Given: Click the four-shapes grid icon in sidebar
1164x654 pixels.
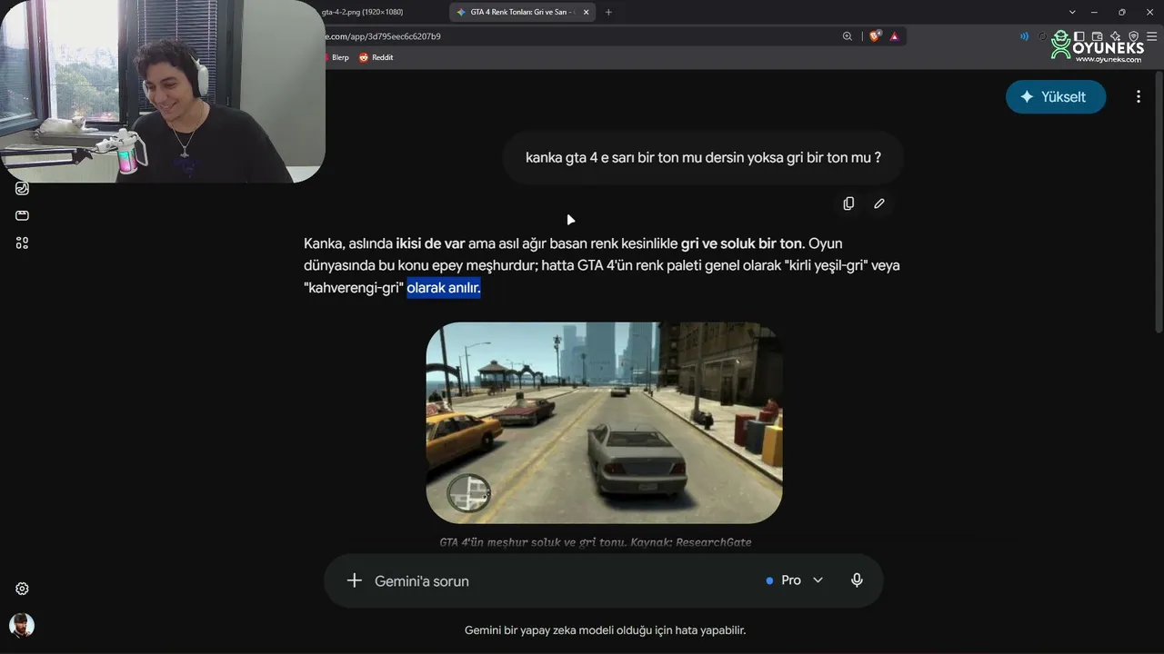Looking at the screenshot, I should pyautogui.click(x=22, y=243).
